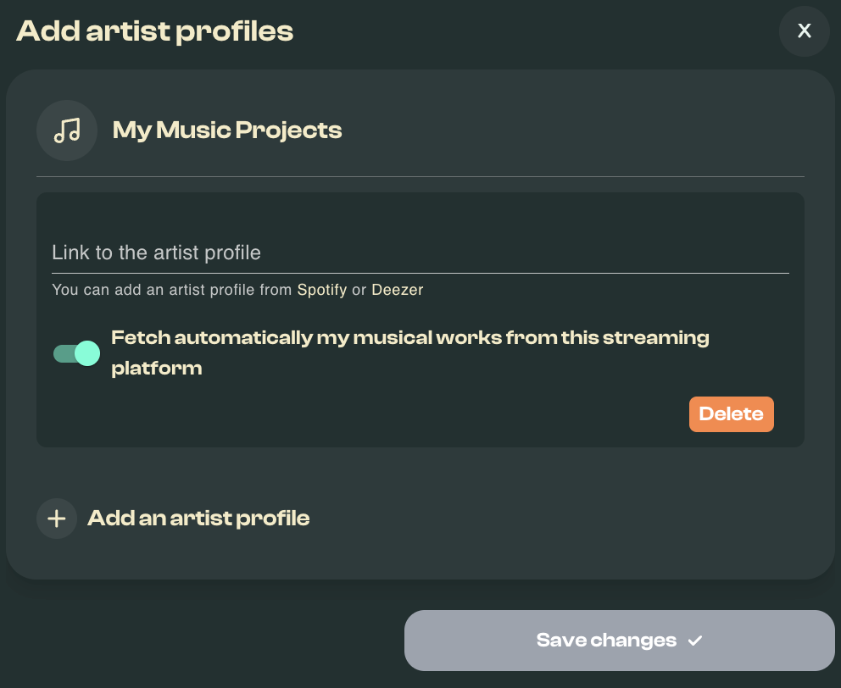This screenshot has width=841, height=688.
Task: Click the "You can add an artist profile from" hint
Action: click(x=172, y=290)
